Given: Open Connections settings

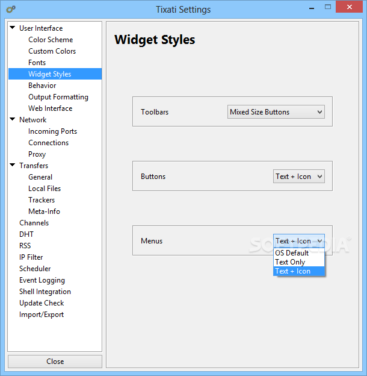Looking at the screenshot, I should click(x=48, y=143).
